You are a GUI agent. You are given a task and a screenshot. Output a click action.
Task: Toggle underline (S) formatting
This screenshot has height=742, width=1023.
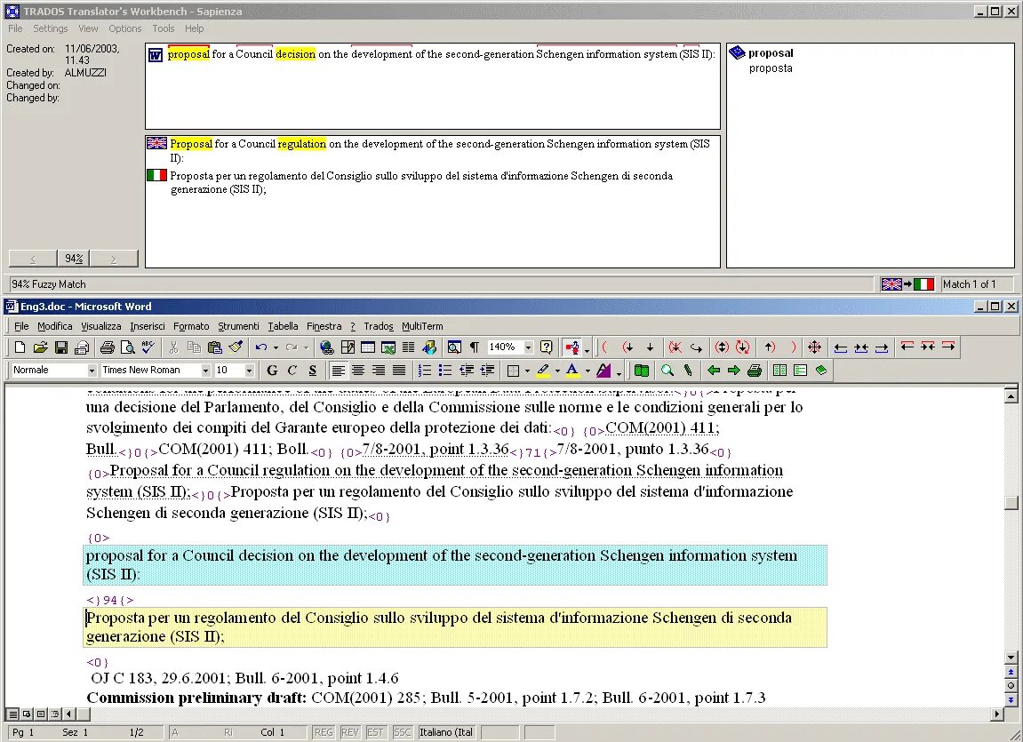(313, 371)
